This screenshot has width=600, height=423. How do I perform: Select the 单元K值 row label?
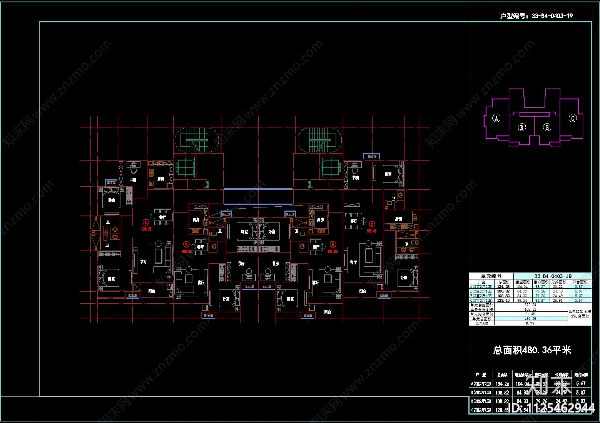tap(481, 323)
